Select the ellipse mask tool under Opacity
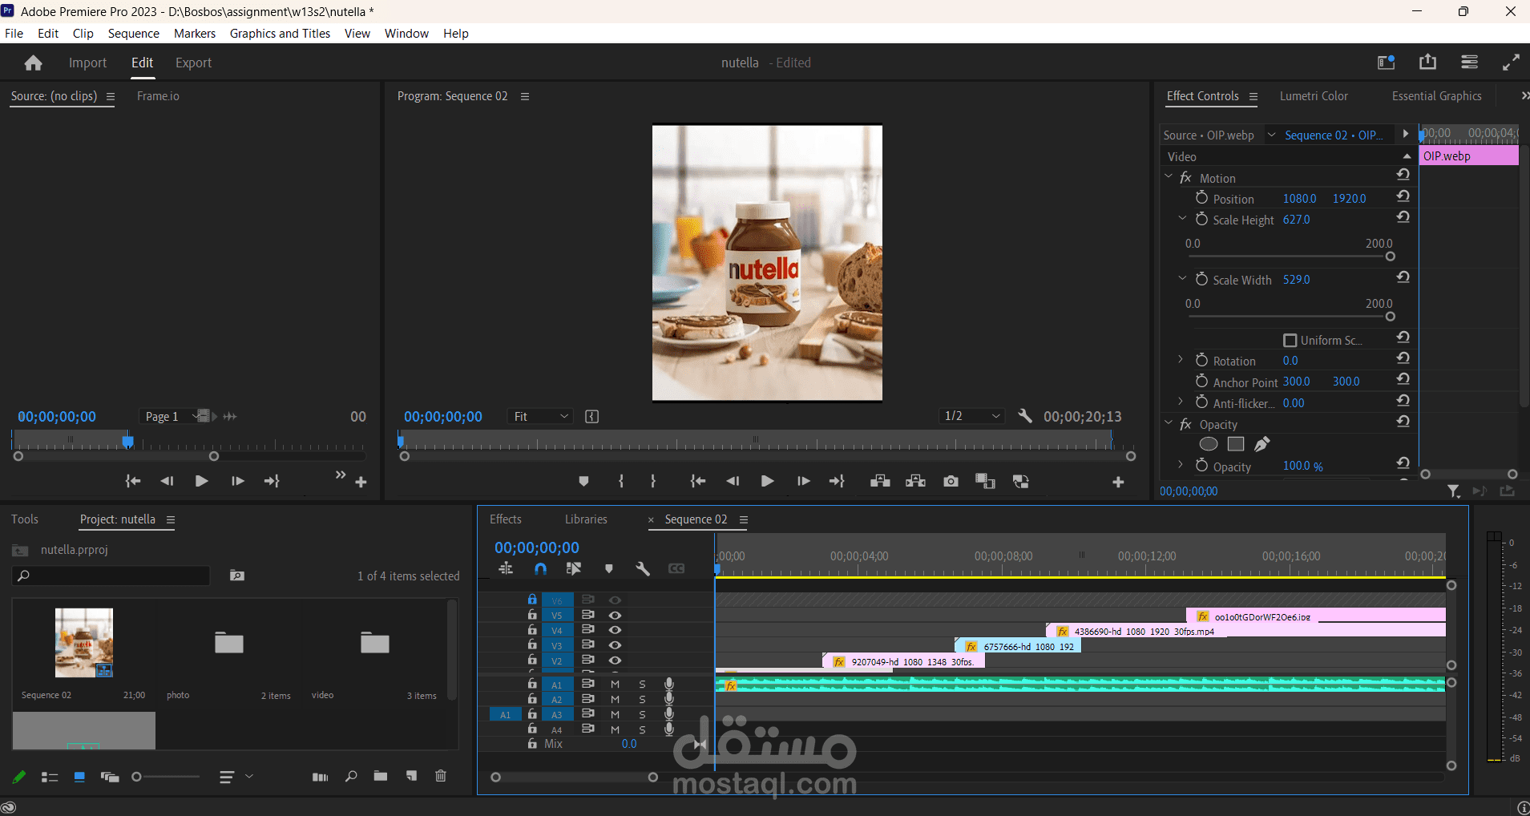The image size is (1530, 816). click(1209, 444)
